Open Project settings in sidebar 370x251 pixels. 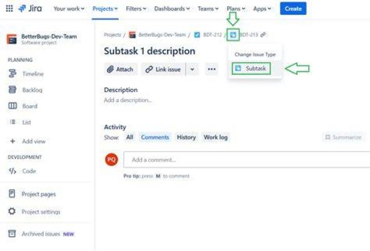tap(41, 211)
